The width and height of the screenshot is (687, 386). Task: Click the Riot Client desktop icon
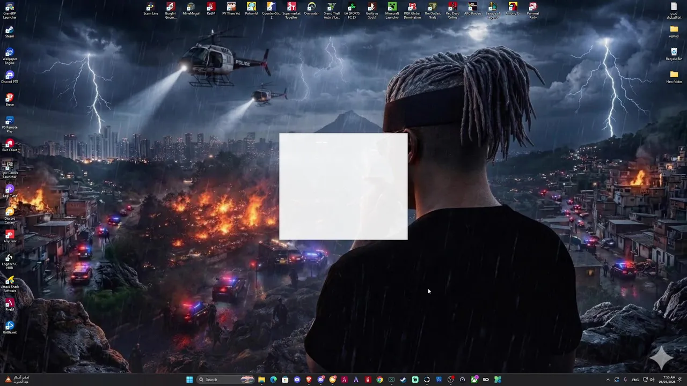coord(10,145)
